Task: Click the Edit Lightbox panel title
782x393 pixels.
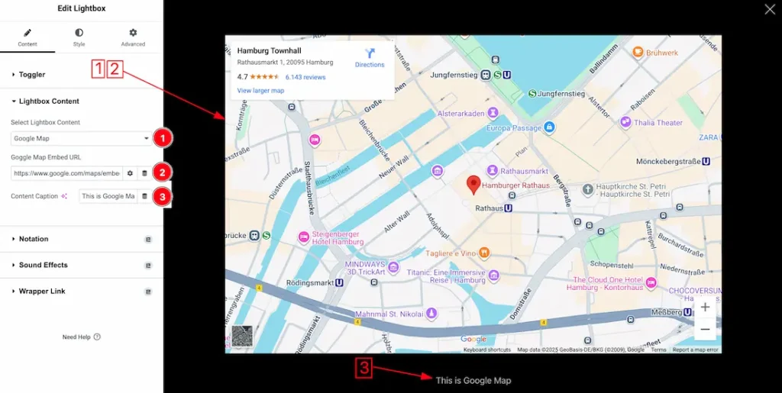Action: tap(82, 8)
